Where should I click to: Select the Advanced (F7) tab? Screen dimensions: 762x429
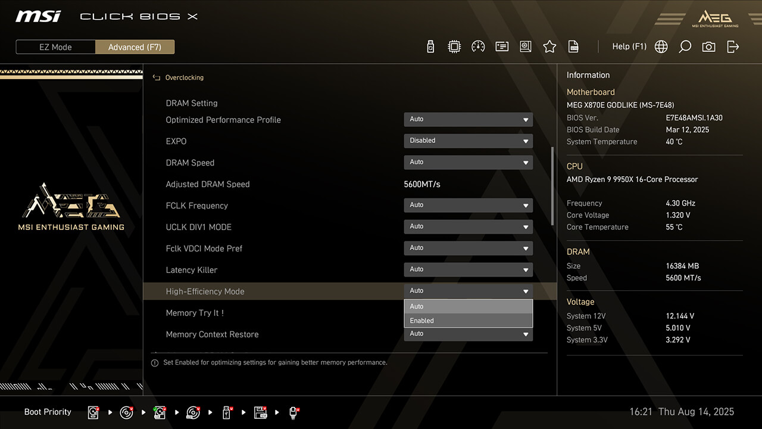pos(135,47)
